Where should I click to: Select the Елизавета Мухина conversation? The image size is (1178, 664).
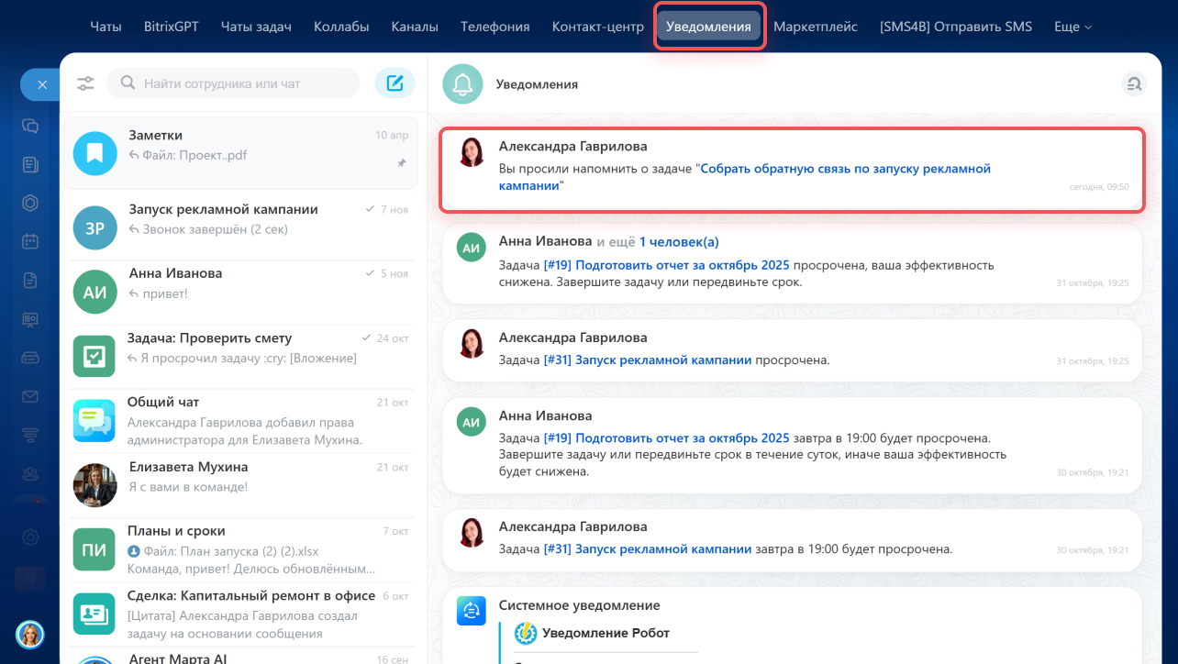pyautogui.click(x=240, y=476)
